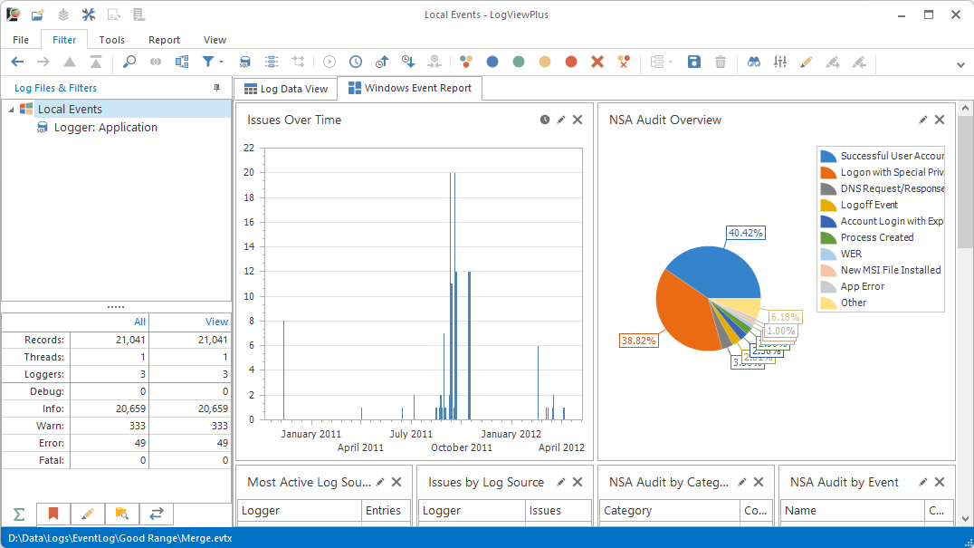Open the Filter ribbon tab
This screenshot has height=548, width=974.
[64, 40]
